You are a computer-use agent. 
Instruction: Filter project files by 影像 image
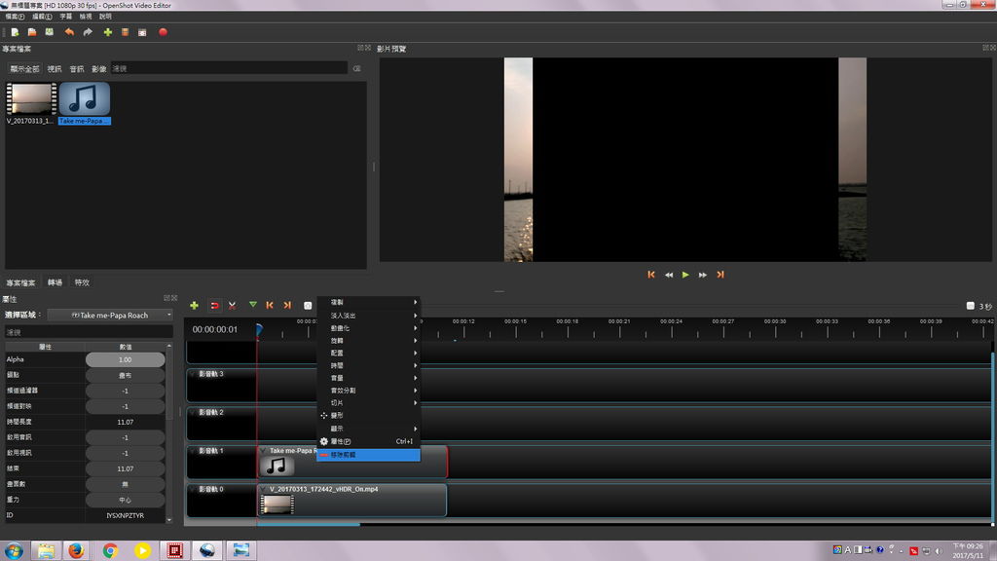(99, 69)
